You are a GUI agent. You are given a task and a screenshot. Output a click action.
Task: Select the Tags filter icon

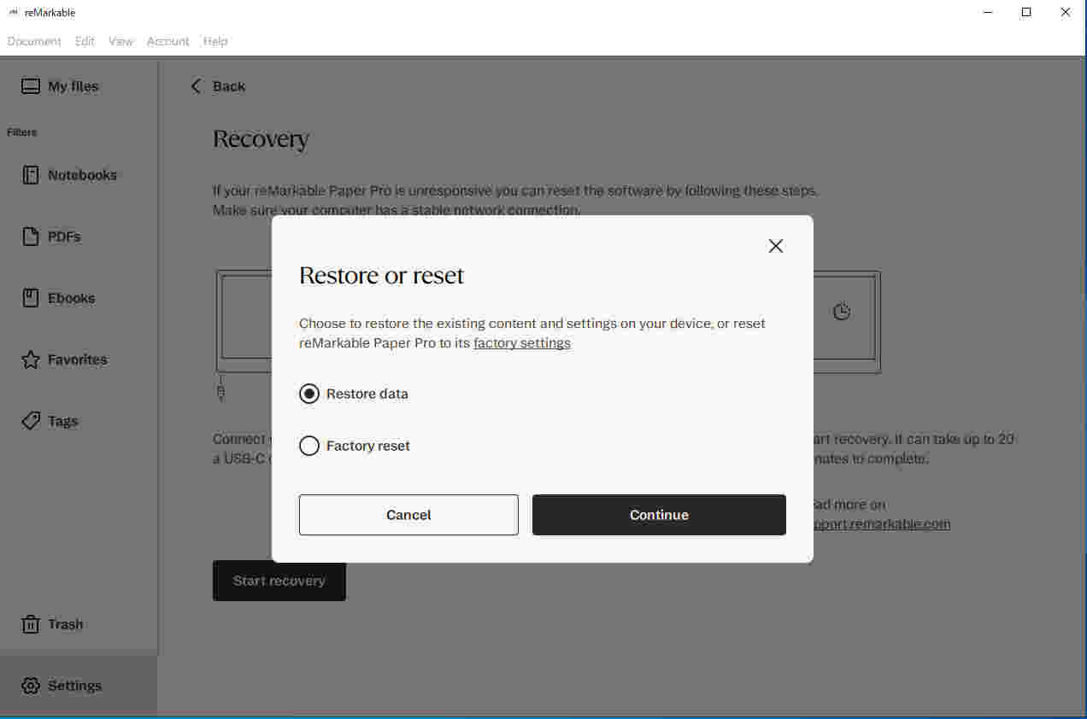tap(31, 421)
